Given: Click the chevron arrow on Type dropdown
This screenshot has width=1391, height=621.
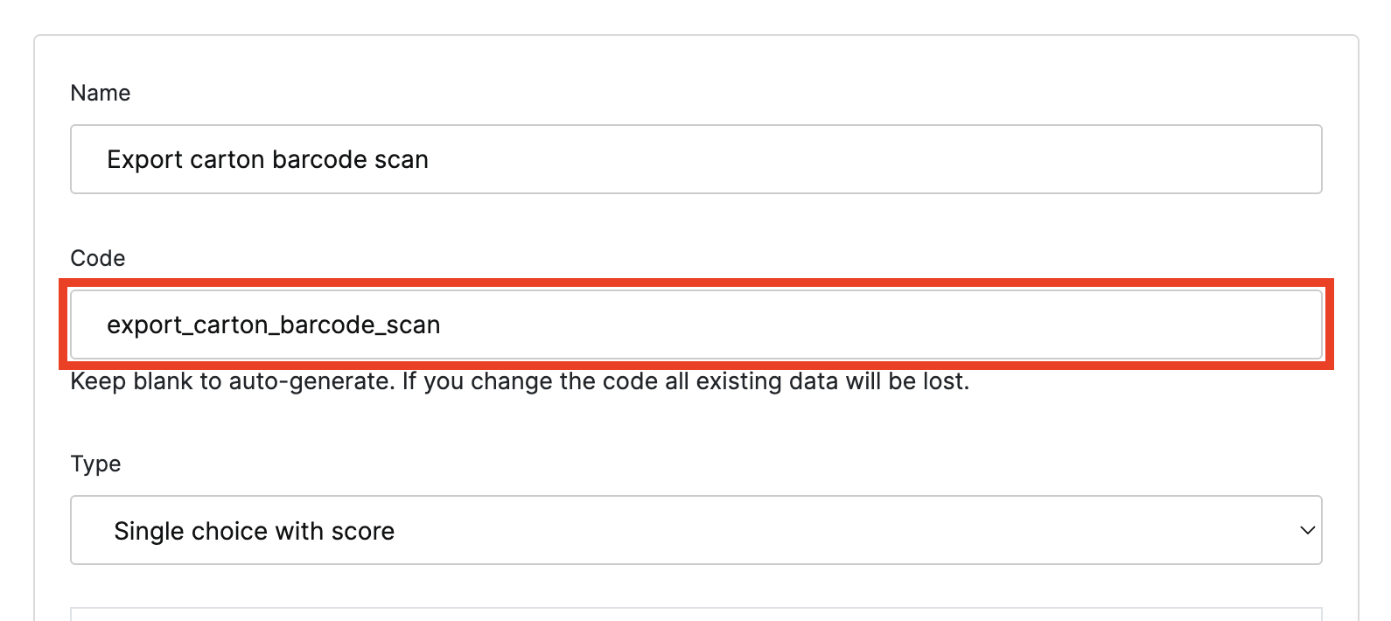Looking at the screenshot, I should coord(1307,531).
